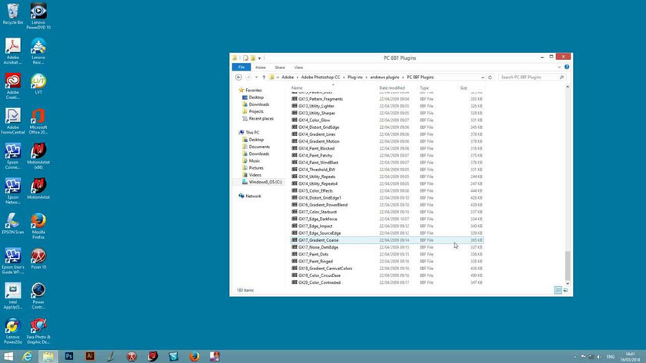This screenshot has height=363, width=646.
Task: Open the File menu tab
Action: (x=241, y=68)
